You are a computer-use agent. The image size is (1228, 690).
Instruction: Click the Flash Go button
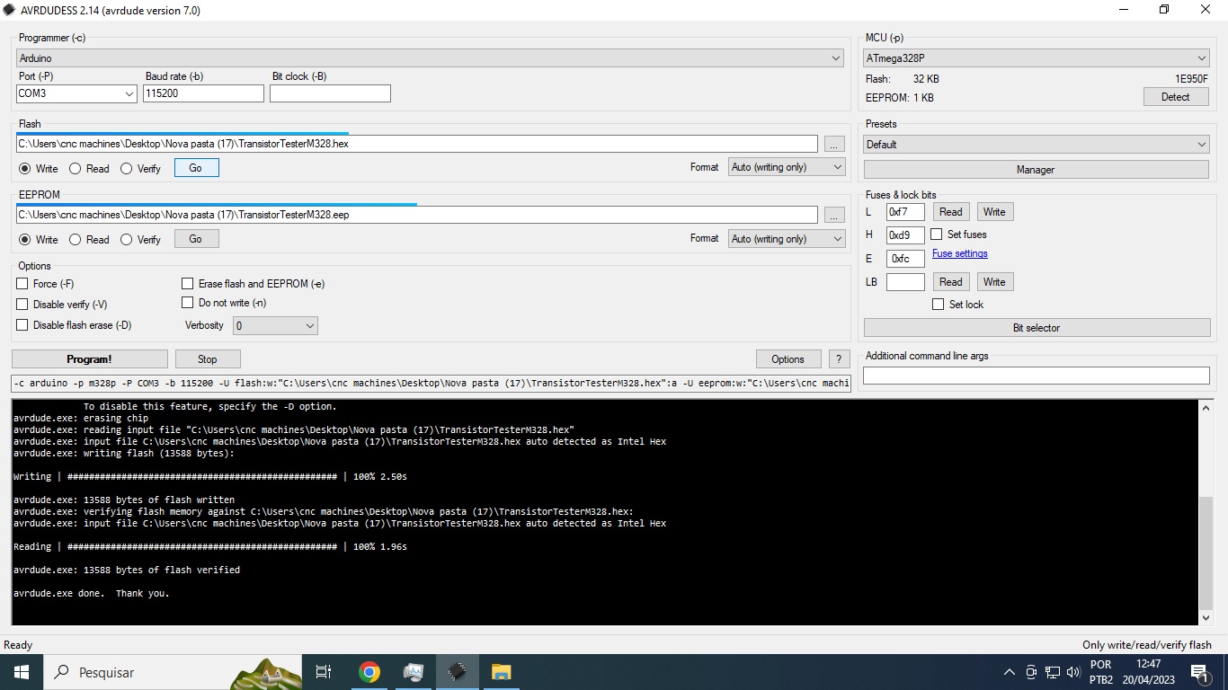(x=196, y=168)
